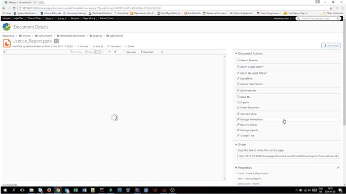
Task: Go to Repository breadcrumb
Action: (9, 36)
